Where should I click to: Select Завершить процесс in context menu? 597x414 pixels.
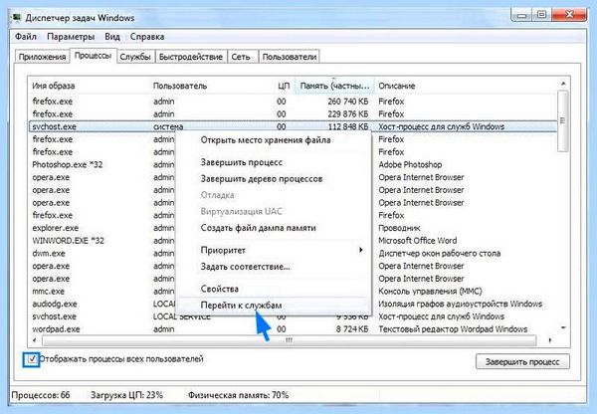[242, 162]
